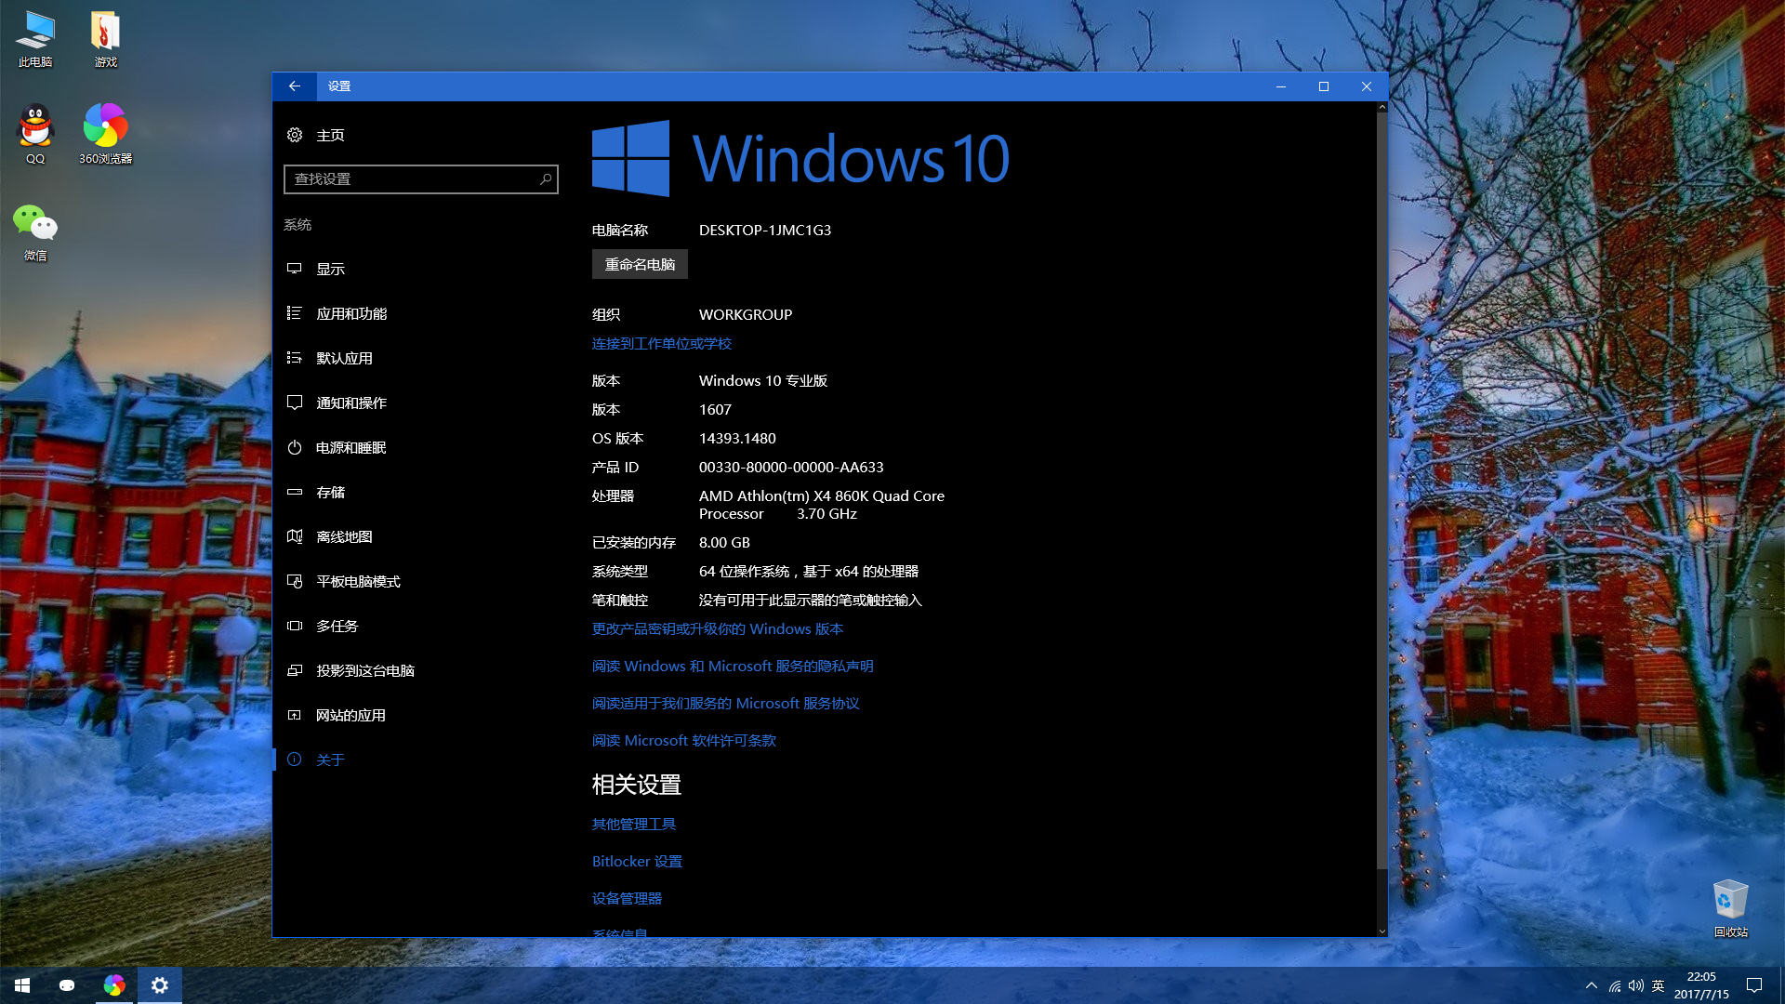Viewport: 1785px width, 1004px height.
Task: Click the 主页 home gear icon
Action: [x=295, y=135]
